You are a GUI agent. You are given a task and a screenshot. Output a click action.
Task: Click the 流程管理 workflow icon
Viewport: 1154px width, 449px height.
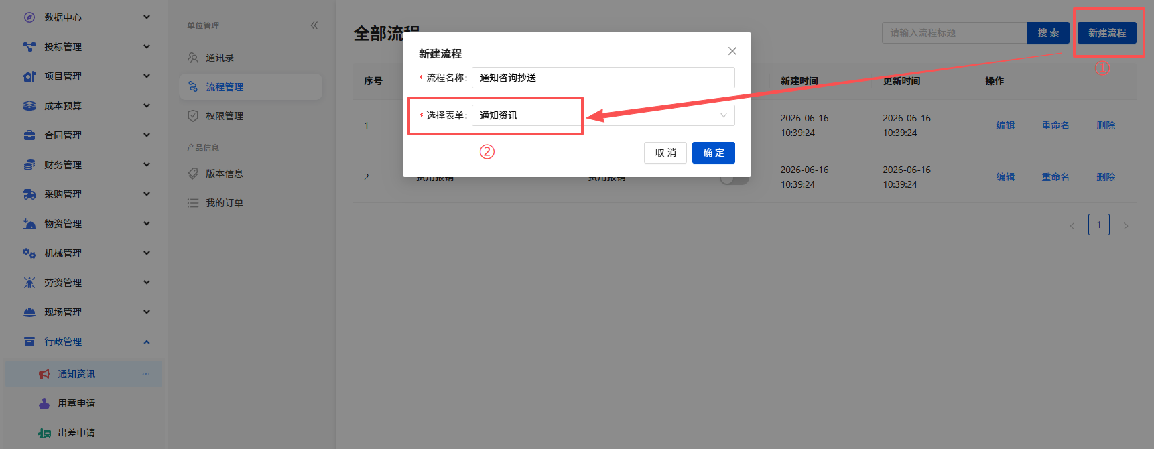coord(193,87)
